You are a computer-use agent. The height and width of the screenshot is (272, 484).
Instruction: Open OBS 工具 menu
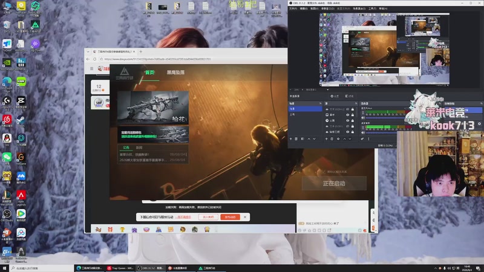pyautogui.click(x=372, y=8)
